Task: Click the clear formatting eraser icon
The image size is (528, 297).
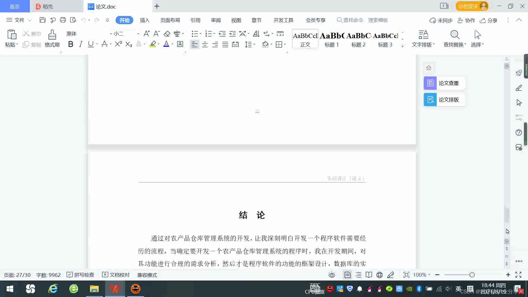Action: [x=167, y=34]
